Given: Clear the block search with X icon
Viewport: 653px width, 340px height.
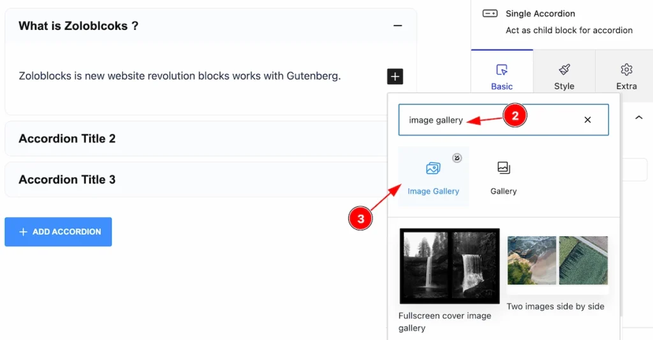Looking at the screenshot, I should (587, 120).
